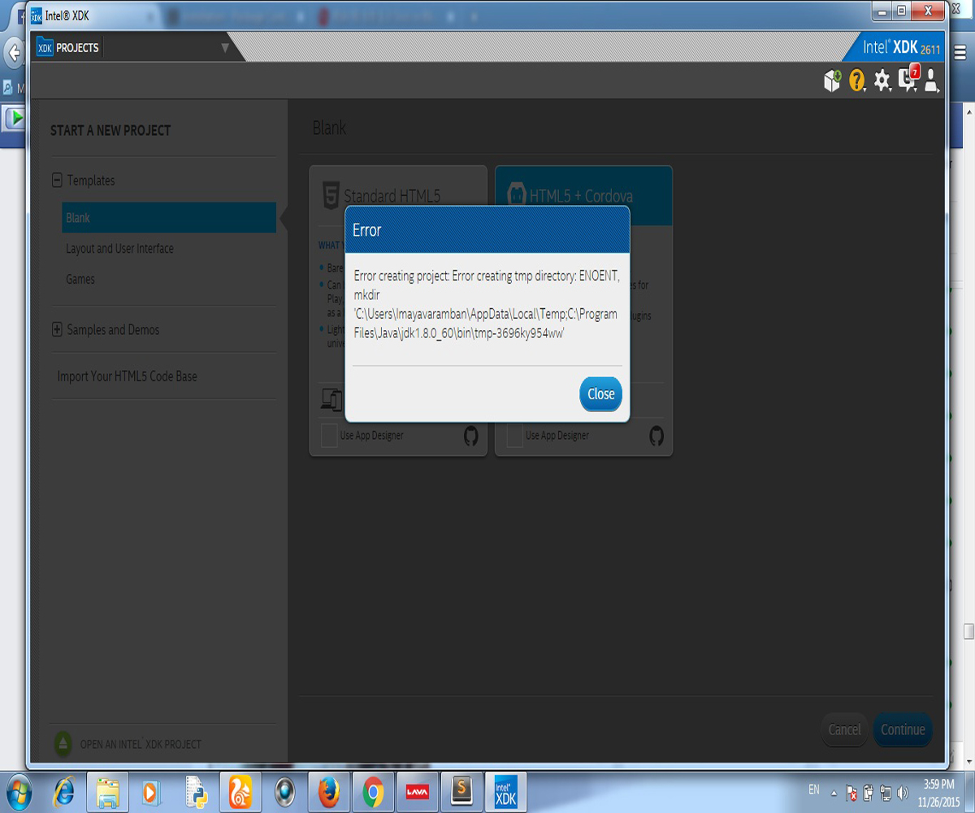Collapse the Templates section
Viewport: 975px width, 813px height.
[x=57, y=180]
